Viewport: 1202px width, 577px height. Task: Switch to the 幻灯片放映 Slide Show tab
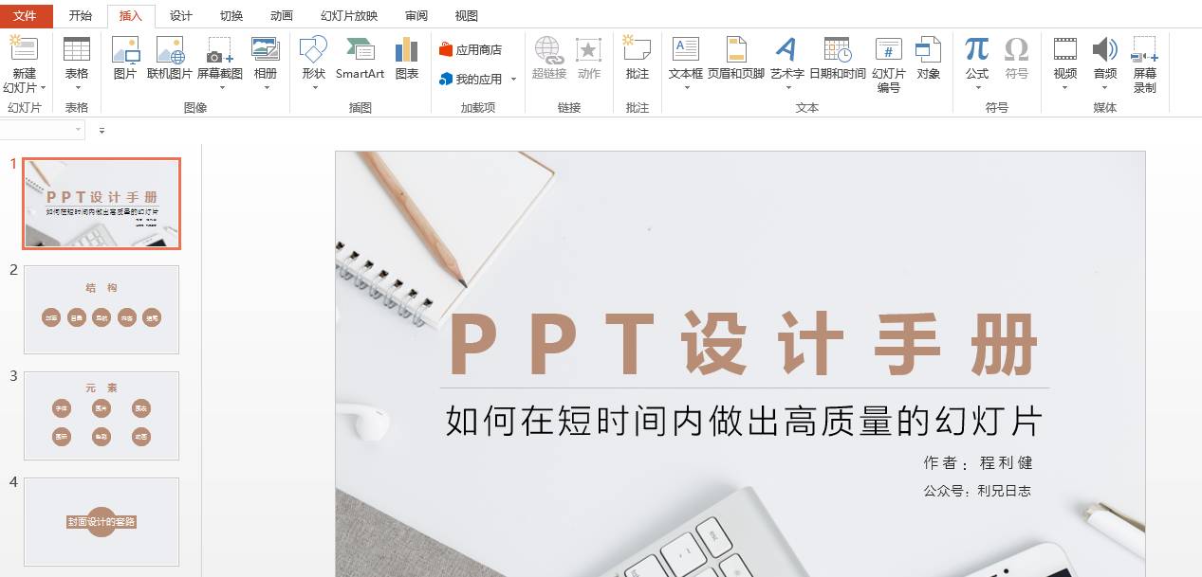(x=348, y=16)
